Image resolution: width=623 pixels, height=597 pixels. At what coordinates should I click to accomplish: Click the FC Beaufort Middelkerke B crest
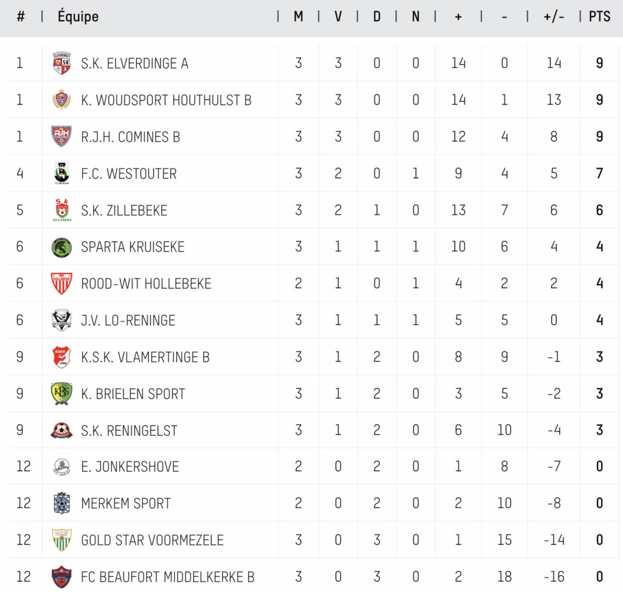point(61,577)
